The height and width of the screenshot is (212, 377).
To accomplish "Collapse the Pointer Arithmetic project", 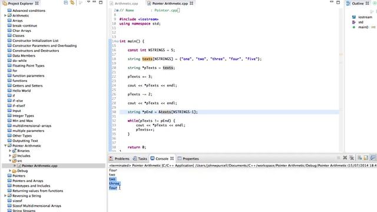I will click(5, 145).
